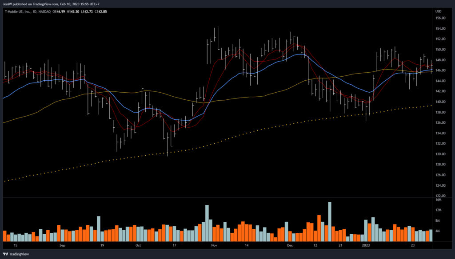Click the closing price value C142.85
Screen dimensions: 455x259
[116, 11]
